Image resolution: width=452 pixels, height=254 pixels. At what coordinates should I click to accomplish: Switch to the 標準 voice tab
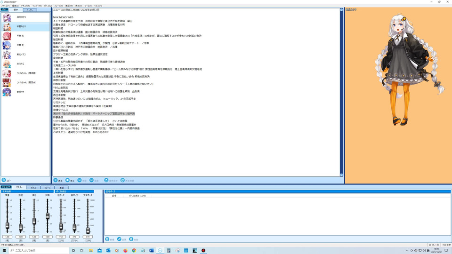click(16, 10)
